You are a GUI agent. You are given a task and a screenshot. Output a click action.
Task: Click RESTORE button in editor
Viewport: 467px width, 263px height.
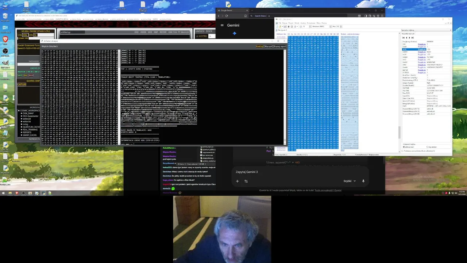pos(163,32)
